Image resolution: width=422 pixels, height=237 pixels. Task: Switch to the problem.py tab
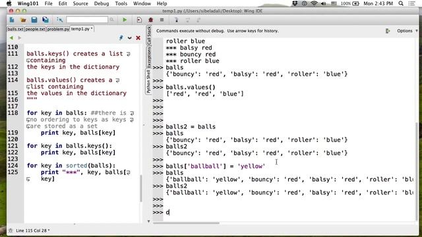coord(58,29)
